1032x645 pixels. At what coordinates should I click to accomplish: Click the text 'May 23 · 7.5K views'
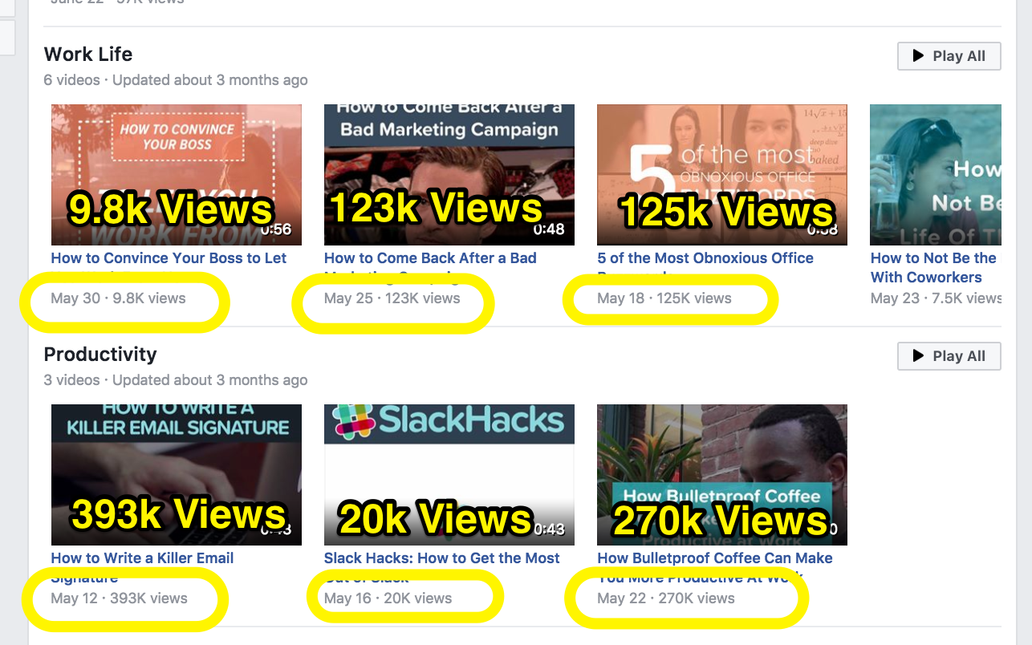coord(936,298)
